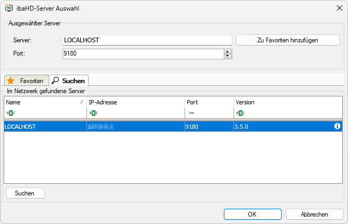Select LOCALHOST cell in Name column
Screen dimensions: 348x224
45,127
